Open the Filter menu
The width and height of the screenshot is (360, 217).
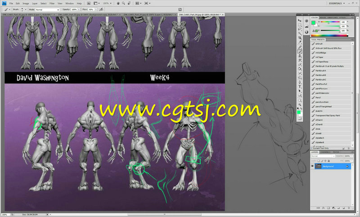pos(52,4)
